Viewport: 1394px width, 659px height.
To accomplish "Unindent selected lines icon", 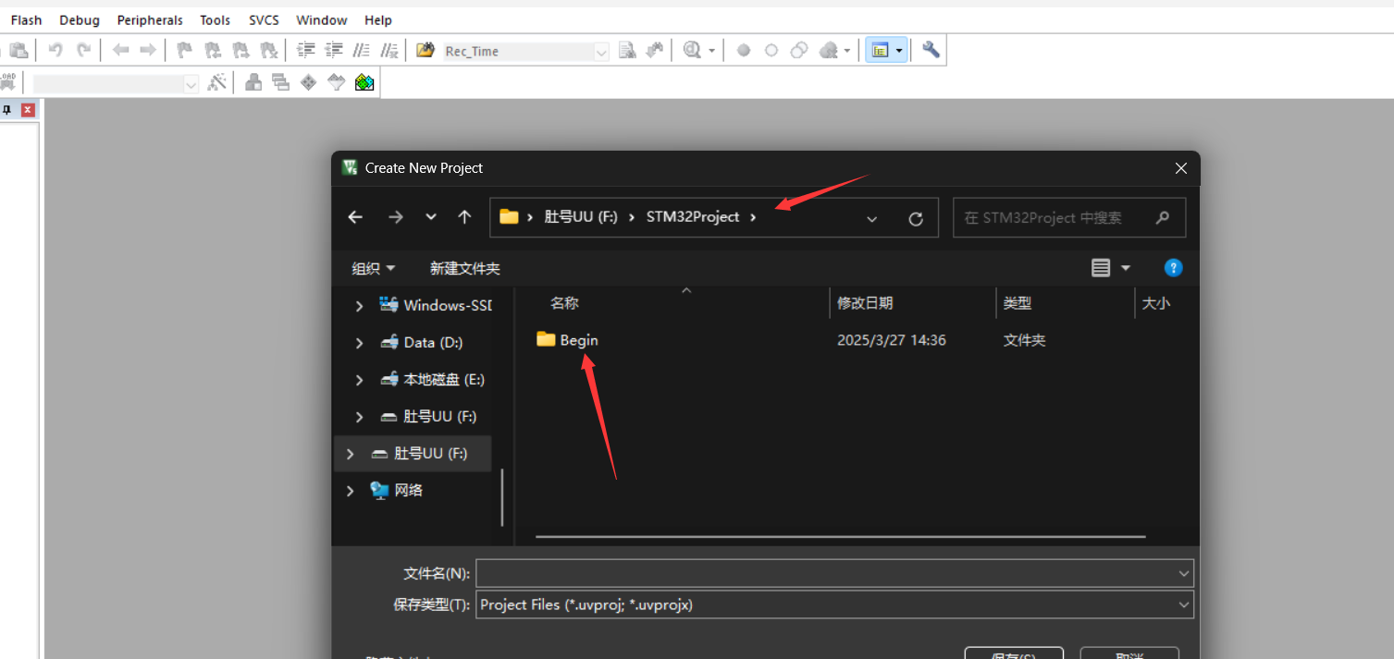I will (334, 50).
